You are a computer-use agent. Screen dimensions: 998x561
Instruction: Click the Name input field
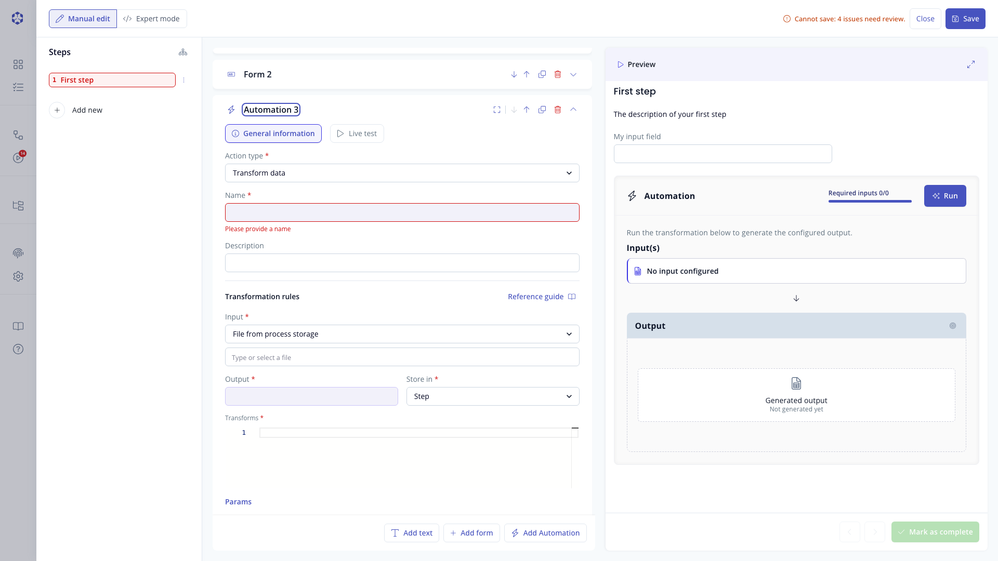[x=402, y=212]
